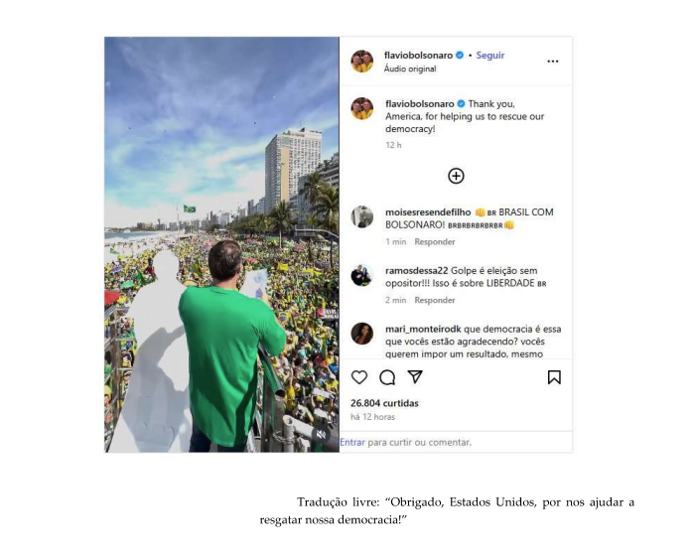Load more comments with plus circle
The height and width of the screenshot is (560, 693).
tap(456, 176)
